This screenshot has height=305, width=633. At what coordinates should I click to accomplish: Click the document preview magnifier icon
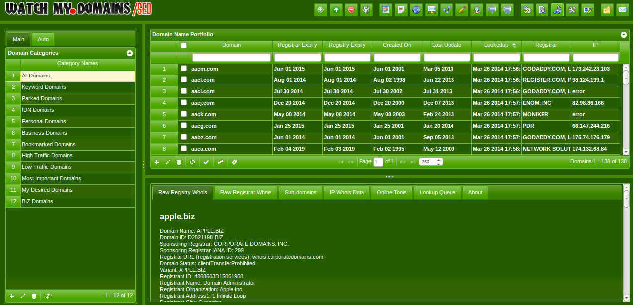click(x=542, y=10)
